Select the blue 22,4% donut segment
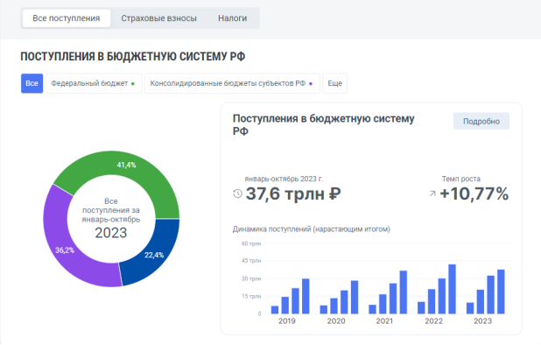Screen dimensions: 541x345 click(x=154, y=255)
